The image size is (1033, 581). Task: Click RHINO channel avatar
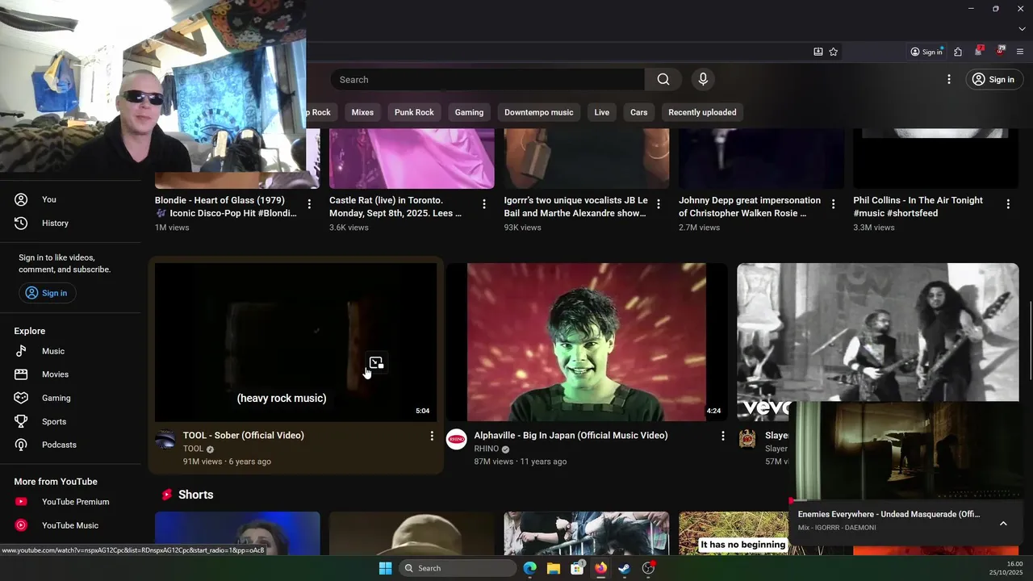[457, 439]
